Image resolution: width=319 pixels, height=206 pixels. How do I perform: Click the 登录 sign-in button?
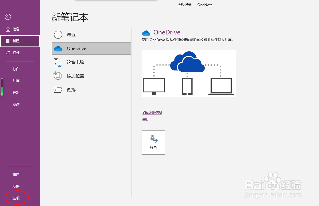click(153, 142)
